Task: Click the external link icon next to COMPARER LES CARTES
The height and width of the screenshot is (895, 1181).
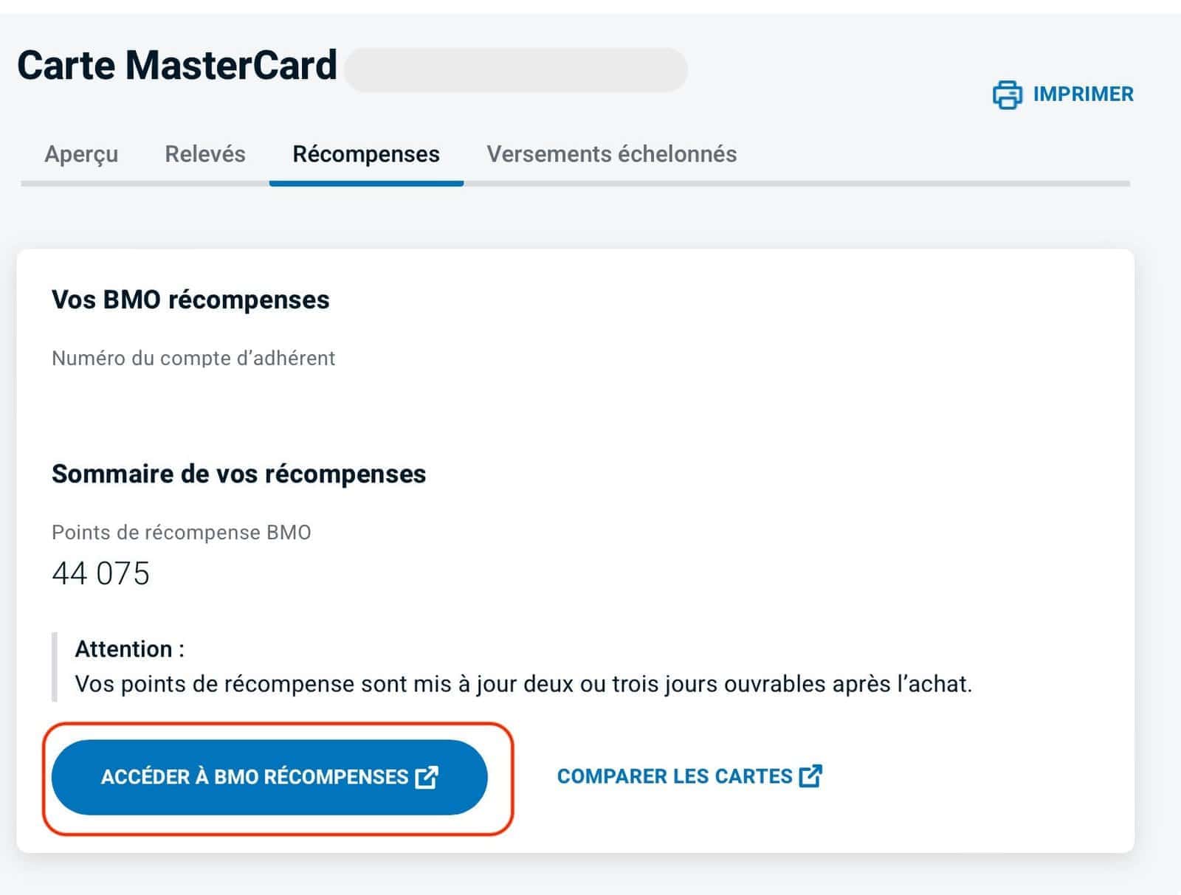Action: tap(811, 775)
